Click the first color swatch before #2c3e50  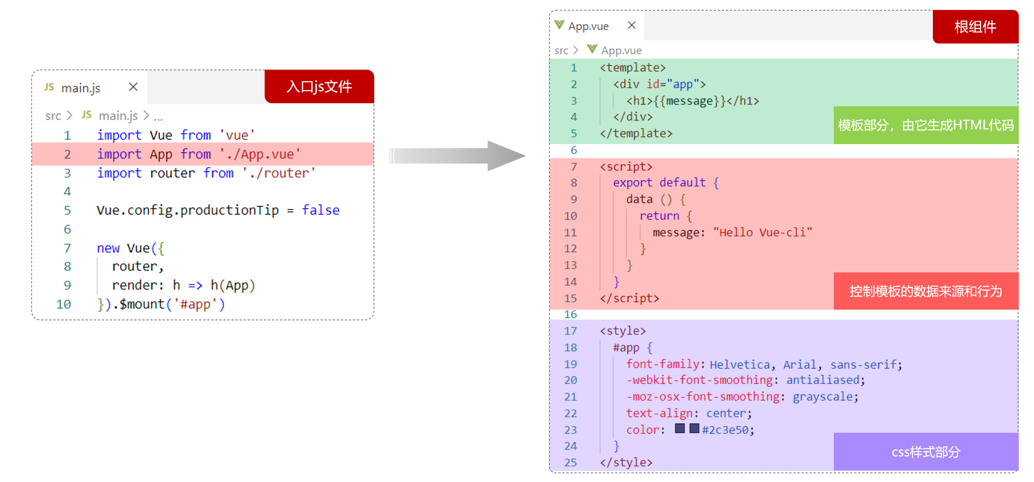click(x=680, y=429)
